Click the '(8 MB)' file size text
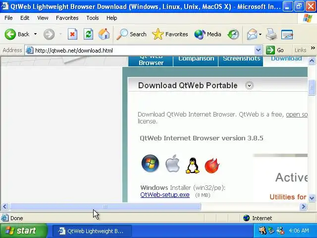This screenshot has height=238, width=317. point(203,195)
